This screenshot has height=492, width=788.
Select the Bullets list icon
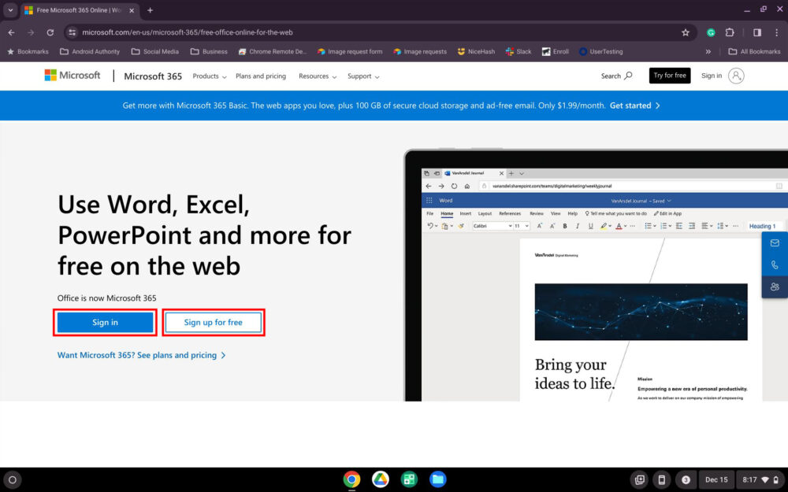(648, 226)
